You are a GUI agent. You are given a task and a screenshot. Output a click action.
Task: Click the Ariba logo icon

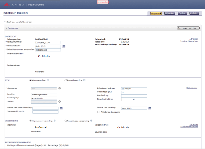click(7, 5)
